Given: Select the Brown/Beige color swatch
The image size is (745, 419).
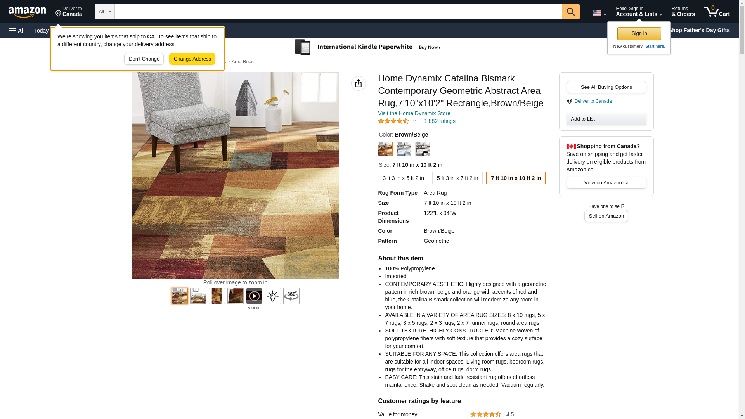Looking at the screenshot, I should coord(385,149).
